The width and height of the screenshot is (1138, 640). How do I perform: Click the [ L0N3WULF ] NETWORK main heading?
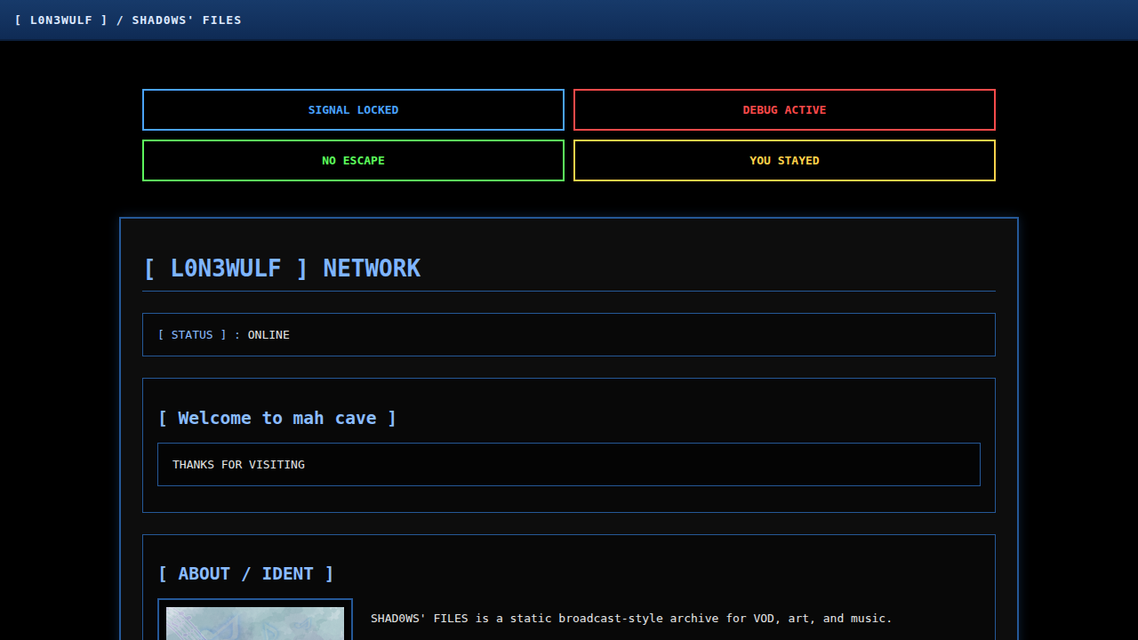(282, 268)
